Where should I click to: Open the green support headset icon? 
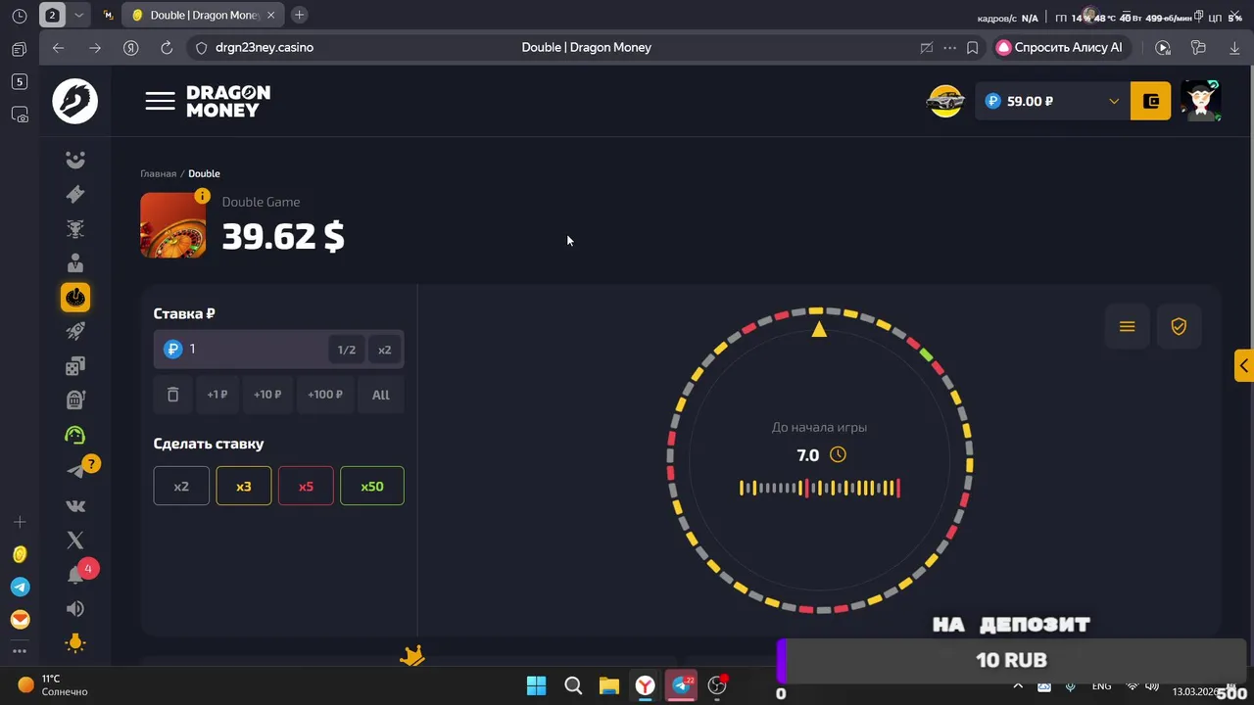pos(75,435)
